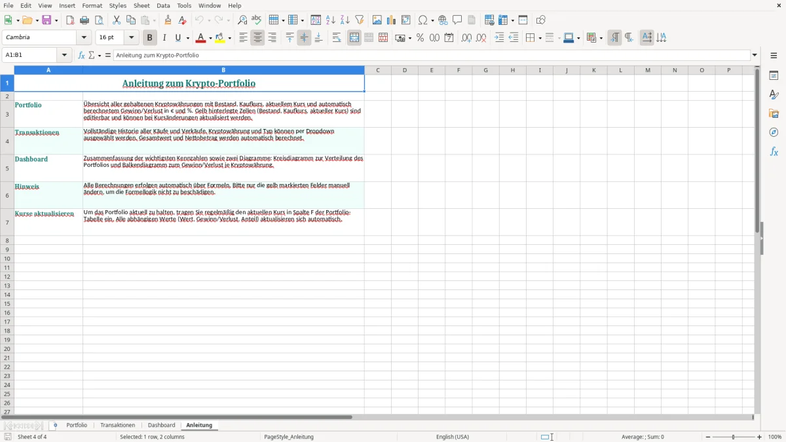Image resolution: width=786 pixels, height=442 pixels.
Task: Open the Properties sidebar deck
Action: [x=774, y=76]
